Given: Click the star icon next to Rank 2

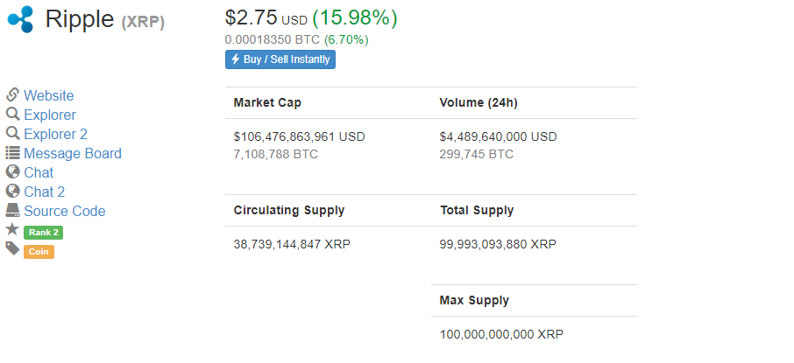Looking at the screenshot, I should [12, 229].
